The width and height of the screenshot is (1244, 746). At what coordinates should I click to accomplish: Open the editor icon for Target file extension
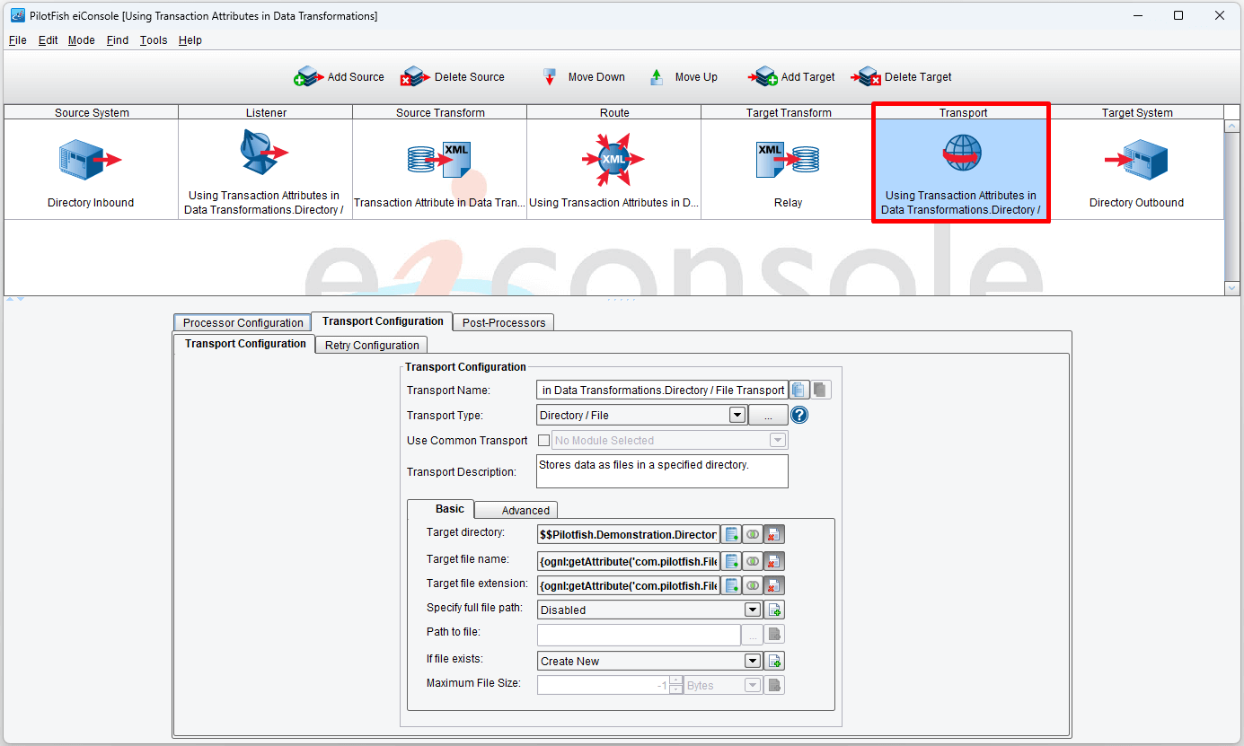tap(732, 585)
